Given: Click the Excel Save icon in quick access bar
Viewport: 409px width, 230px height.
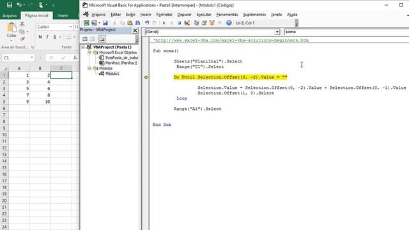Looking at the screenshot, I should coord(10,5).
